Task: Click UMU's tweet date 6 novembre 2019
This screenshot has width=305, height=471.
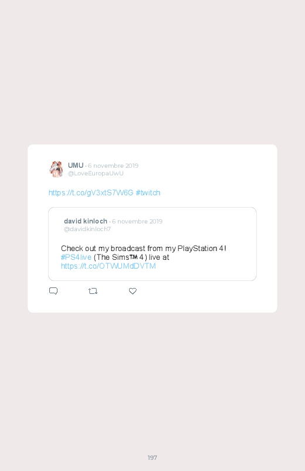Action: tap(113, 165)
